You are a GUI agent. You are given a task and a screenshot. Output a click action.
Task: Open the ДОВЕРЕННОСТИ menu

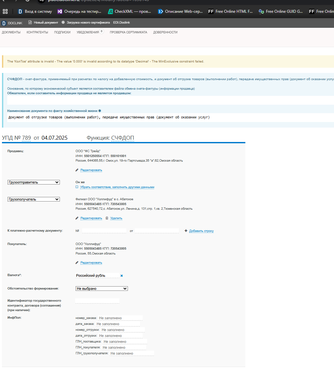(165, 32)
